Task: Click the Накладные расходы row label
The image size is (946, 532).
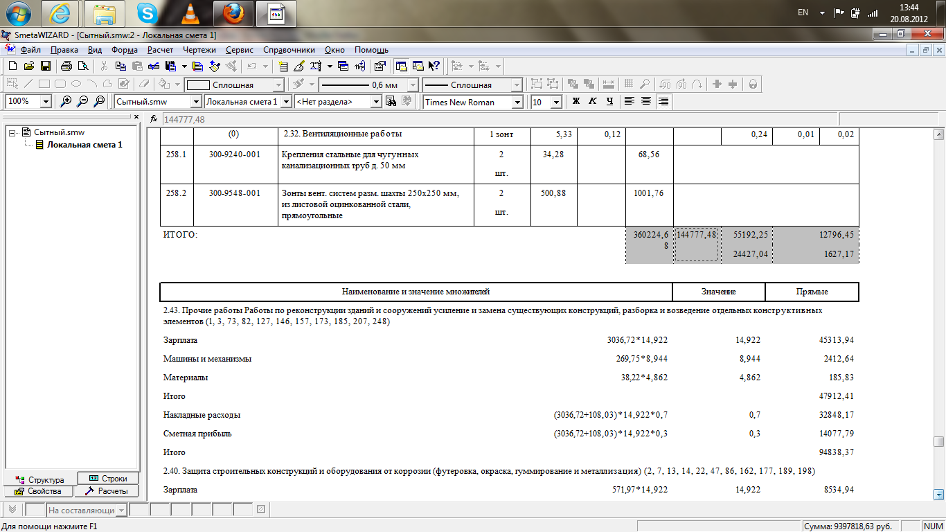Action: (x=202, y=415)
